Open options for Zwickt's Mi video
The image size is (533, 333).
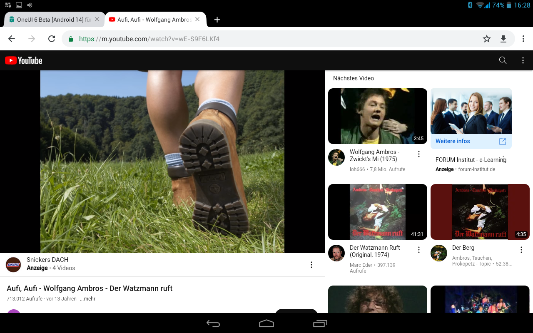[419, 154]
